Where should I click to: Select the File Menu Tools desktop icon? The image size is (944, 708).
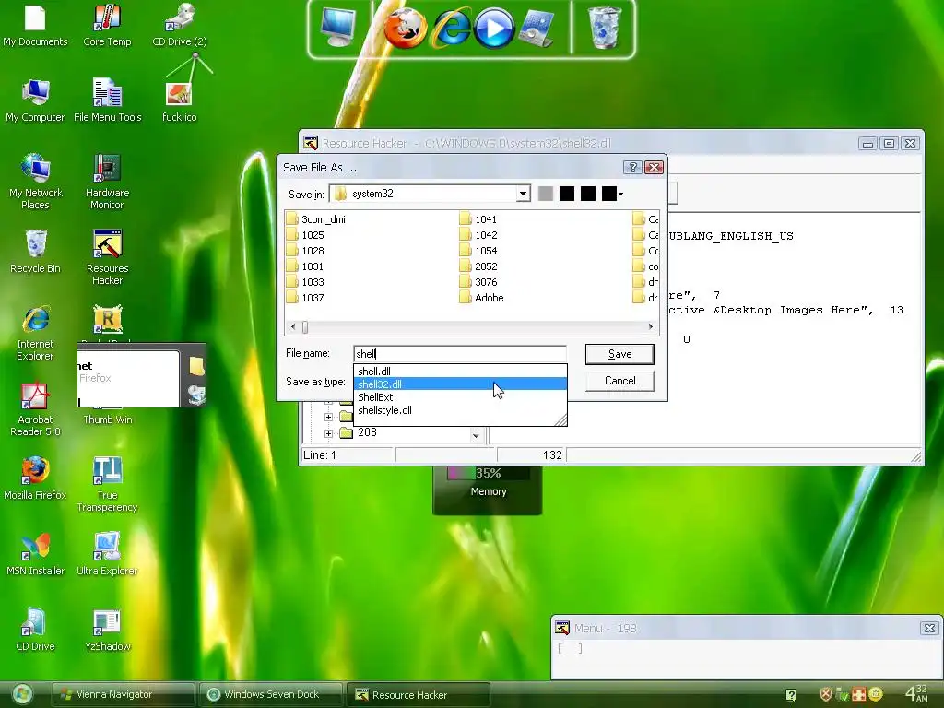click(107, 100)
